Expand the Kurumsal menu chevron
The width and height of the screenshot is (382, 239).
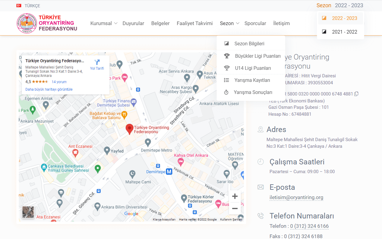tap(115, 23)
